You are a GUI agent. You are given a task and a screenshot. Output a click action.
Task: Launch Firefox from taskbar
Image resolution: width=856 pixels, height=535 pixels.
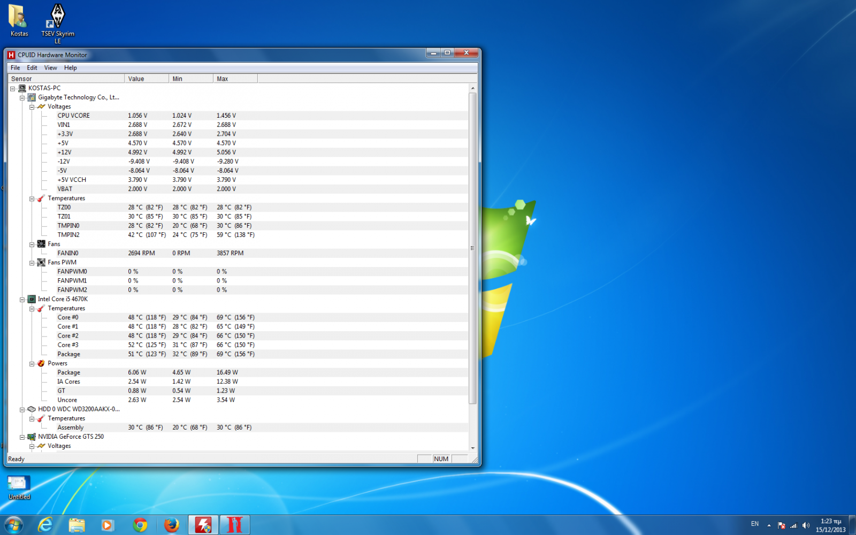pyautogui.click(x=172, y=525)
